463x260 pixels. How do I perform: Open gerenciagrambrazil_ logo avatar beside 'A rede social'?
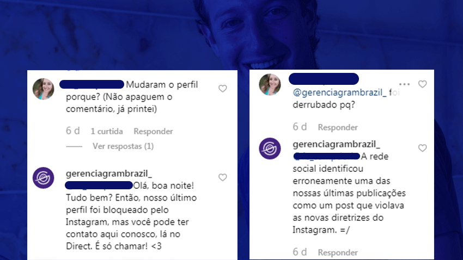270,148
